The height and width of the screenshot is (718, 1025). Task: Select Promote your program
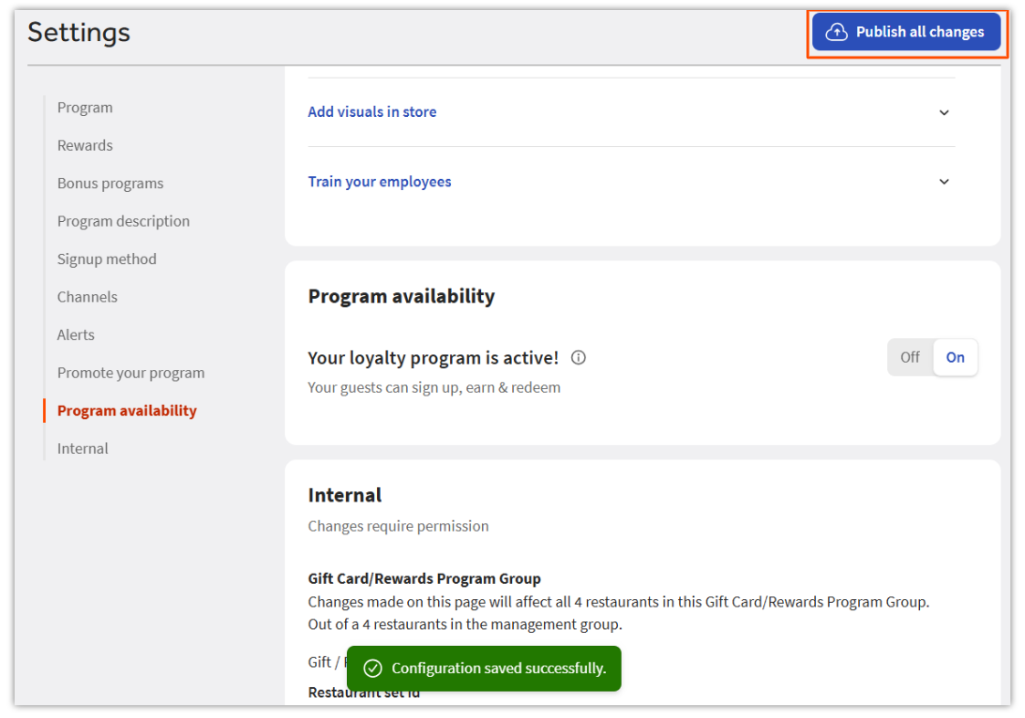point(131,373)
